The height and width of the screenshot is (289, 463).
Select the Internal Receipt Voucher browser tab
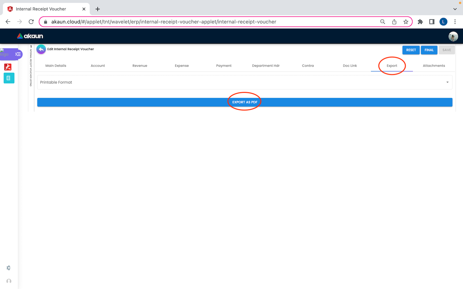click(x=46, y=9)
